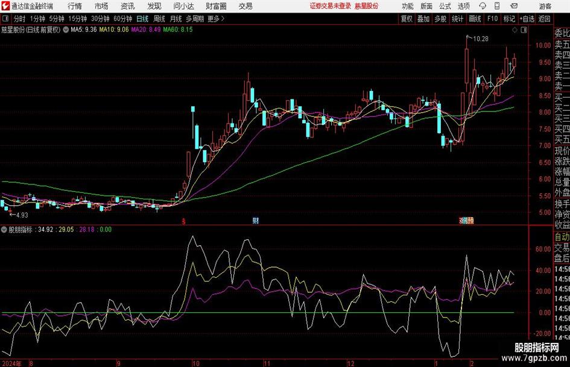This screenshot has width=570, height=367.
Task: Open the 交易 menu
Action: coord(245,6)
